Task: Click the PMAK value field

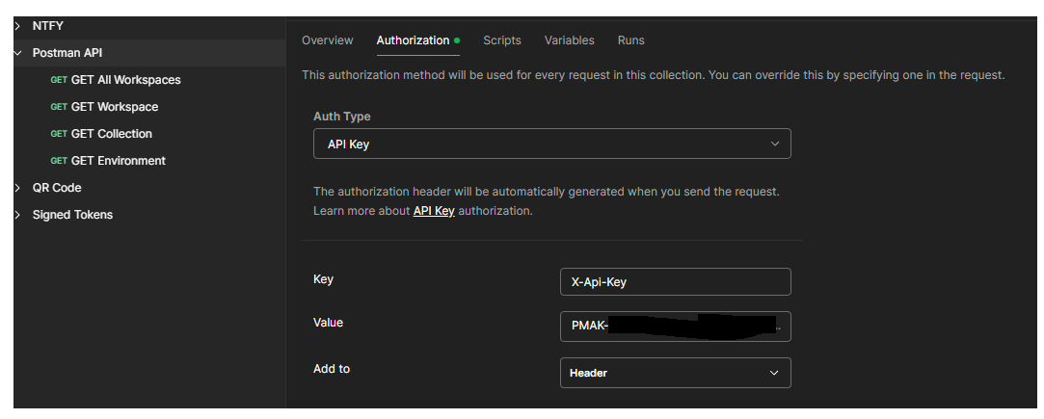Action: click(675, 327)
